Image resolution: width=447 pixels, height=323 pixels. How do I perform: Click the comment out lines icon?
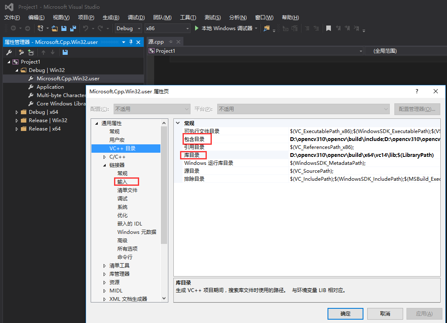pos(307,28)
